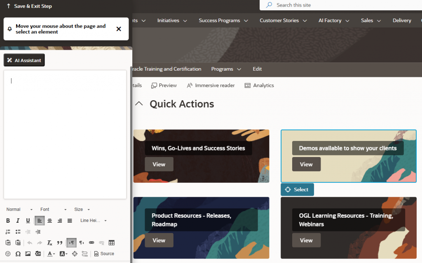
Task: Remove link with the unlink icon
Action: tap(101, 242)
